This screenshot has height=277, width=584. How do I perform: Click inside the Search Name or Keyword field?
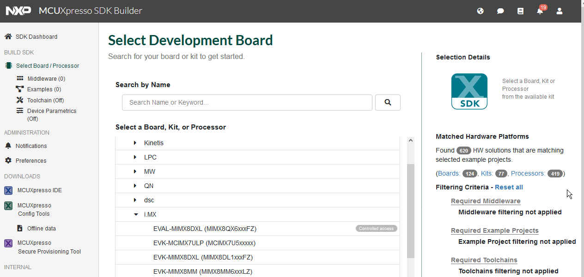click(x=247, y=102)
